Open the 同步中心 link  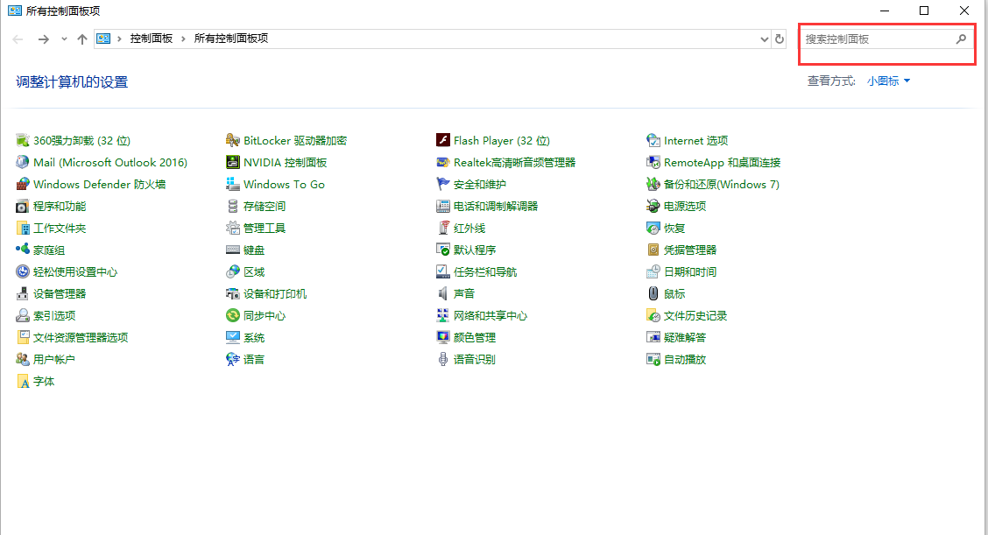[x=265, y=316]
